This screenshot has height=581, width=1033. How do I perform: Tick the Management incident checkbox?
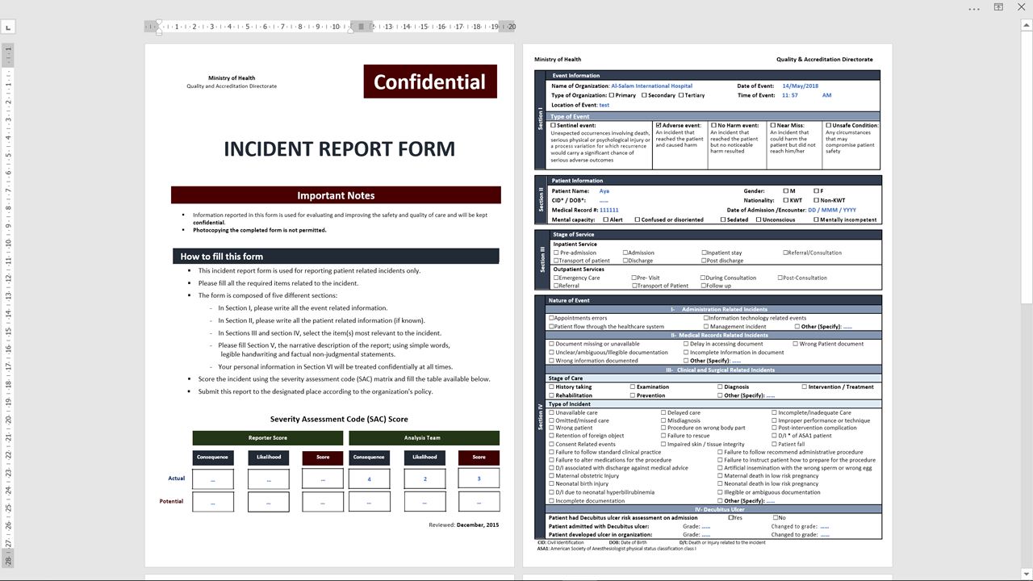pos(706,327)
